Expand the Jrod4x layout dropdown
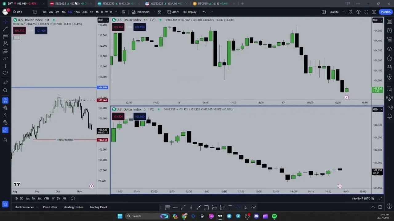The image size is (394, 221). (343, 12)
